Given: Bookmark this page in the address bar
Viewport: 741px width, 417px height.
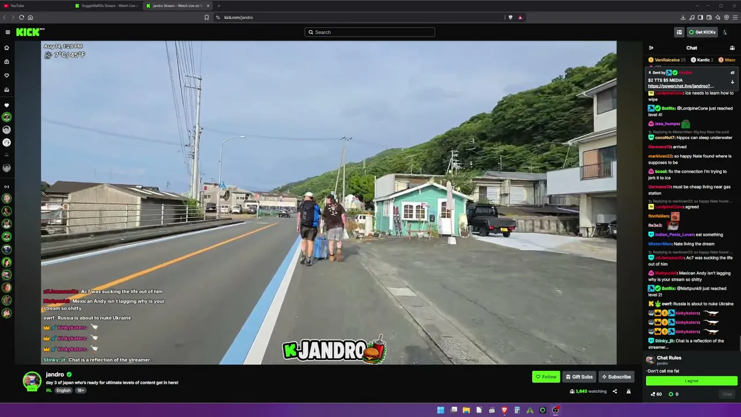Looking at the screenshot, I should [x=207, y=17].
